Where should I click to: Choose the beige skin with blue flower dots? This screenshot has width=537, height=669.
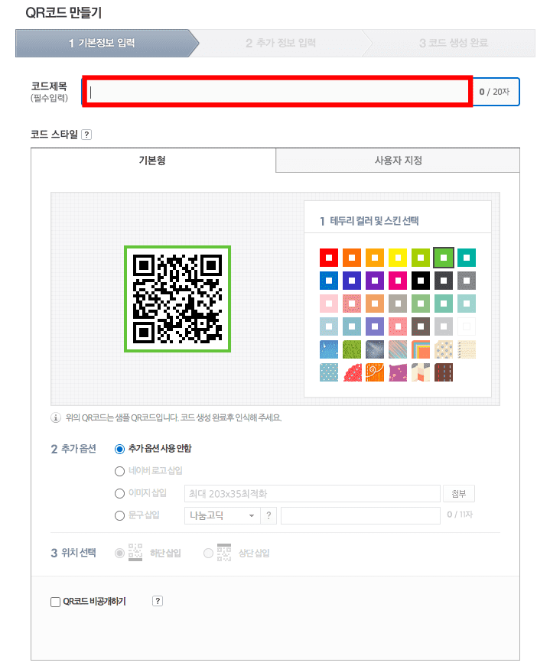pos(444,349)
